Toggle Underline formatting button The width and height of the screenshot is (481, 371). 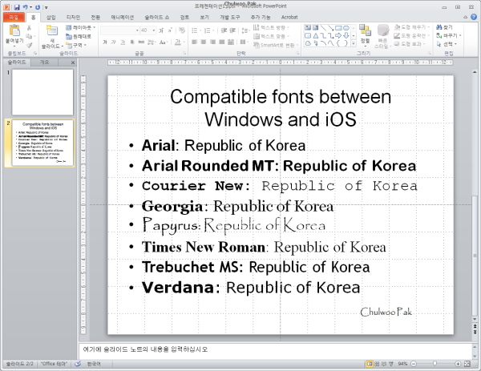pos(123,42)
